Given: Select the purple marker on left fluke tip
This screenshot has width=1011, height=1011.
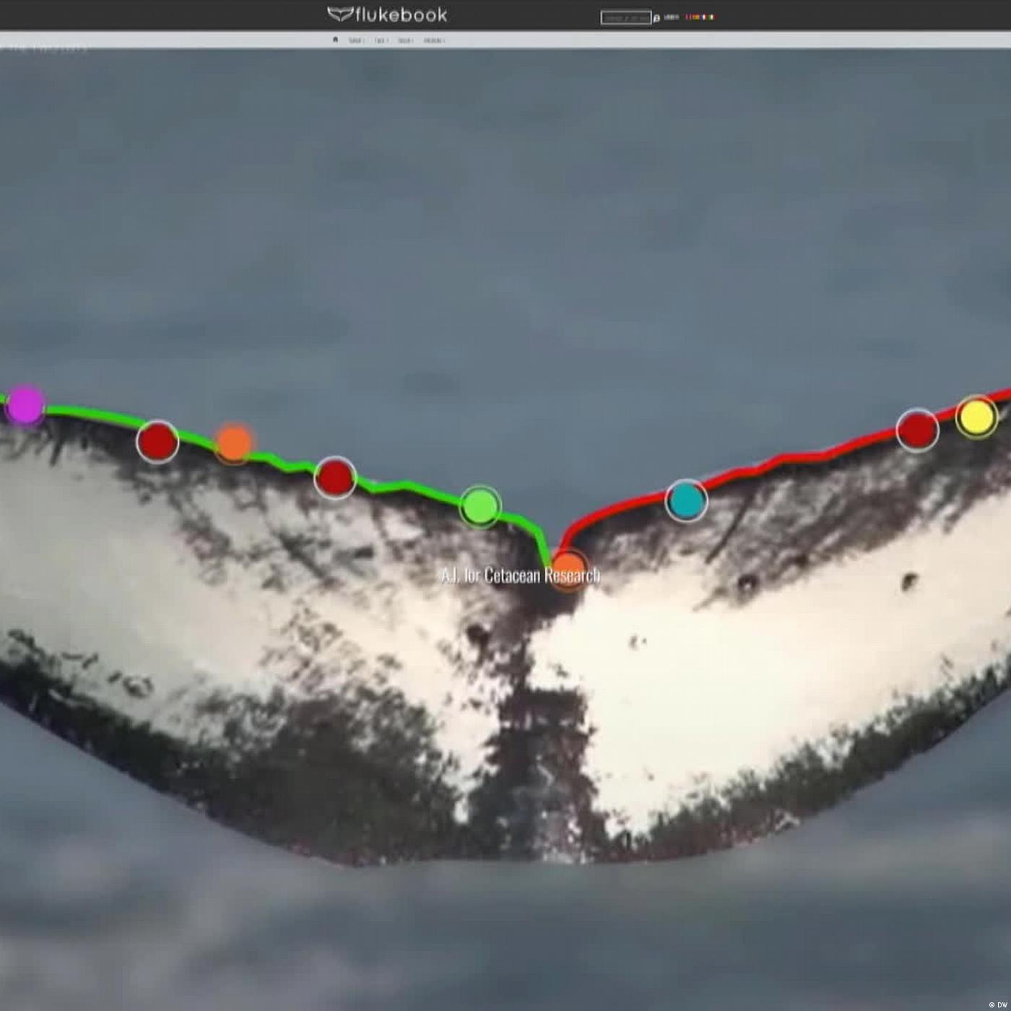Looking at the screenshot, I should click(25, 405).
